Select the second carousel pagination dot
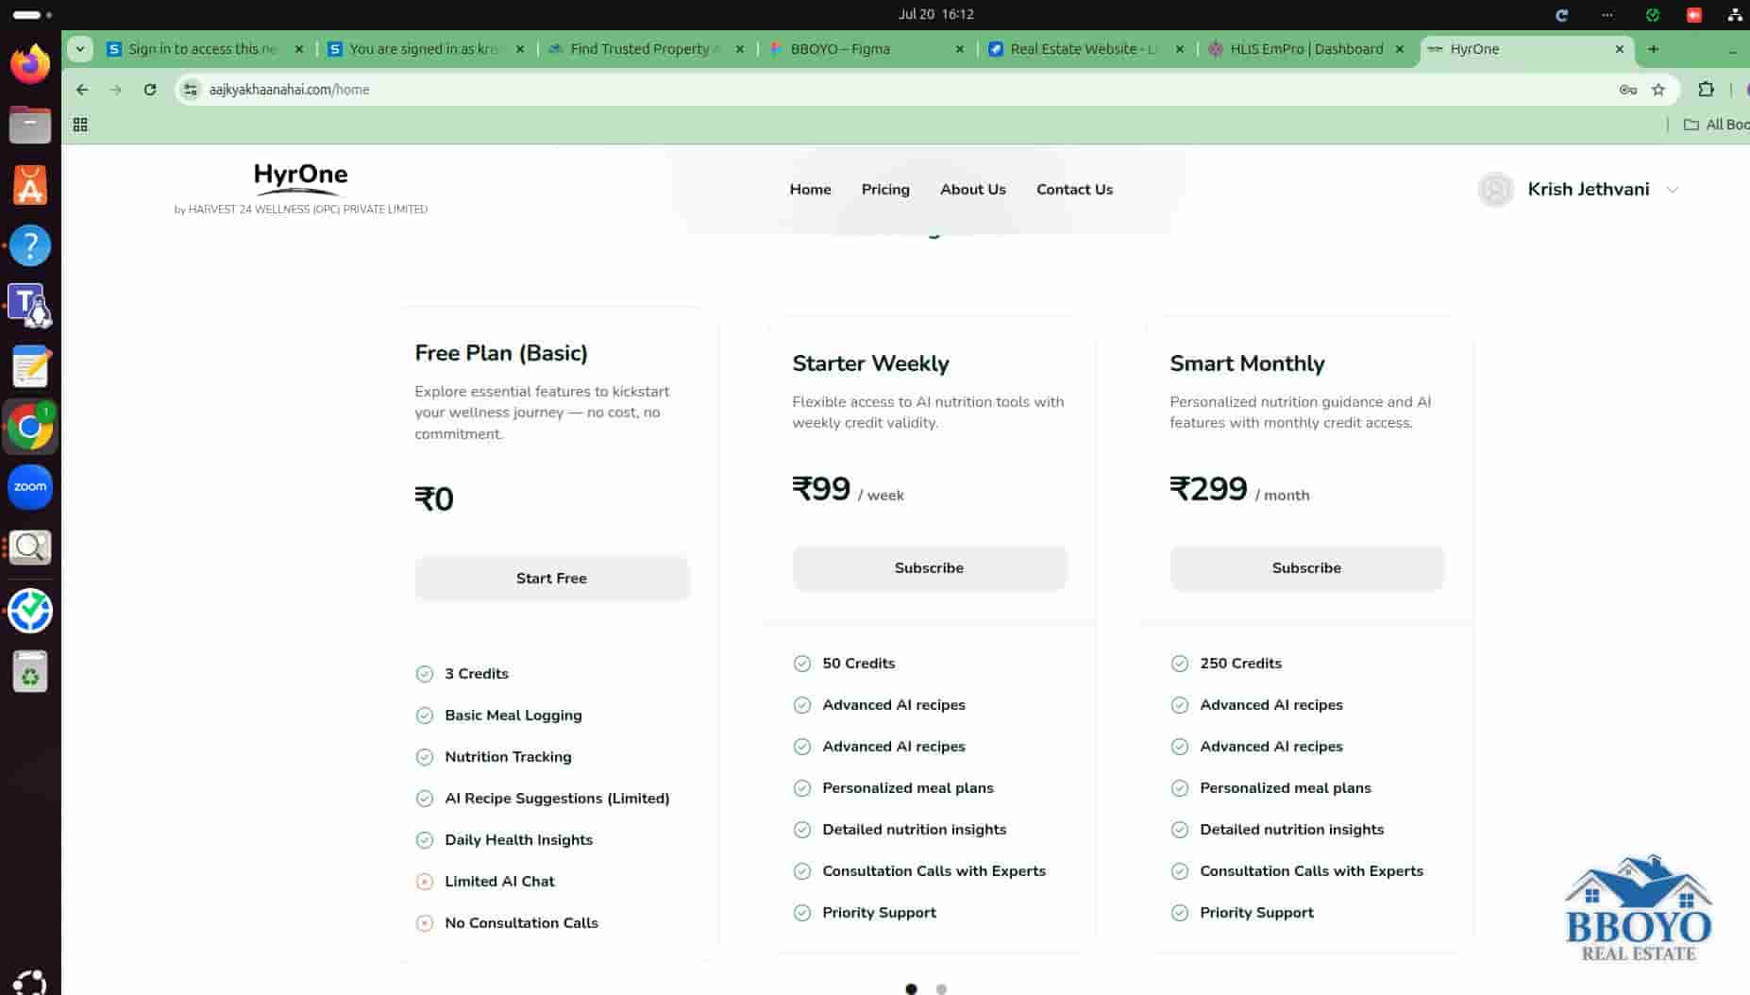 [x=941, y=988]
